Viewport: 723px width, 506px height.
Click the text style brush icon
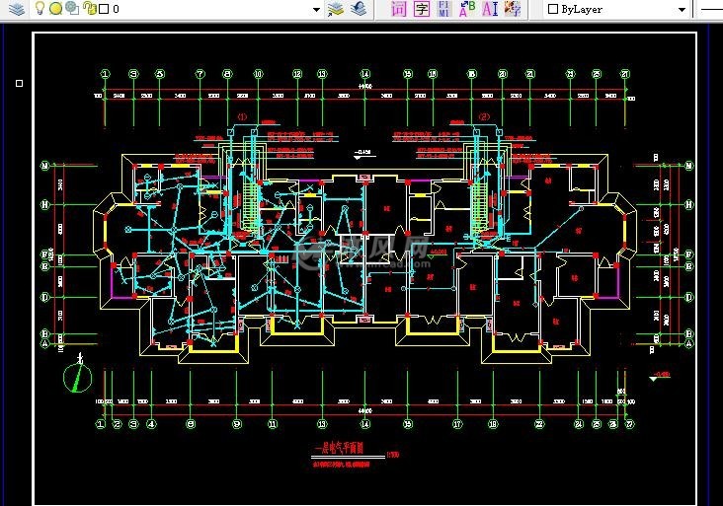click(x=512, y=9)
